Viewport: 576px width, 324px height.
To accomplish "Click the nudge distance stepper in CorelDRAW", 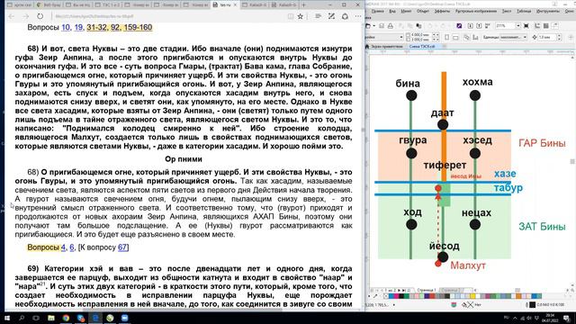I will coord(559,37).
